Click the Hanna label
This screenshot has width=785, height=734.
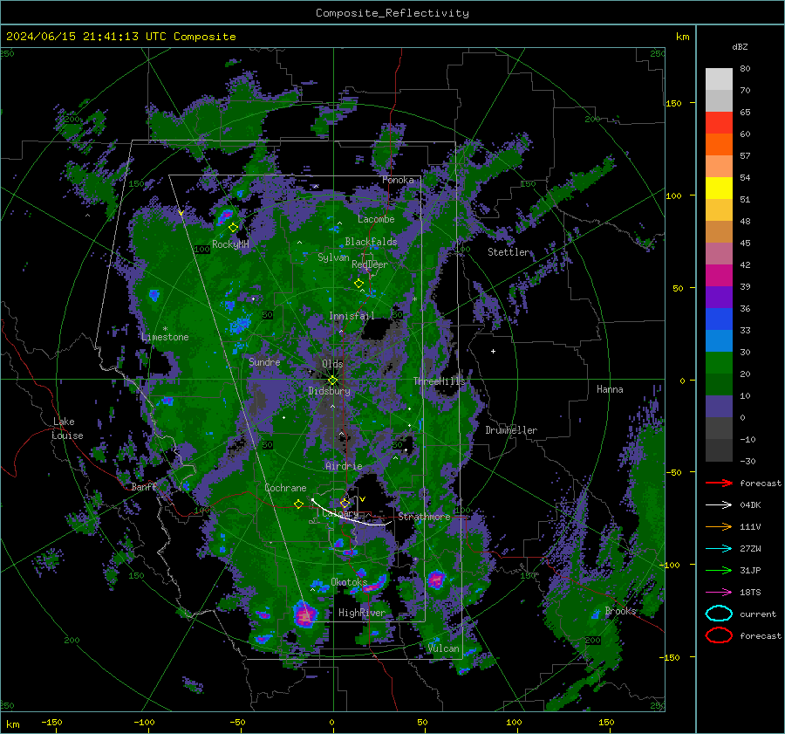[x=610, y=389]
